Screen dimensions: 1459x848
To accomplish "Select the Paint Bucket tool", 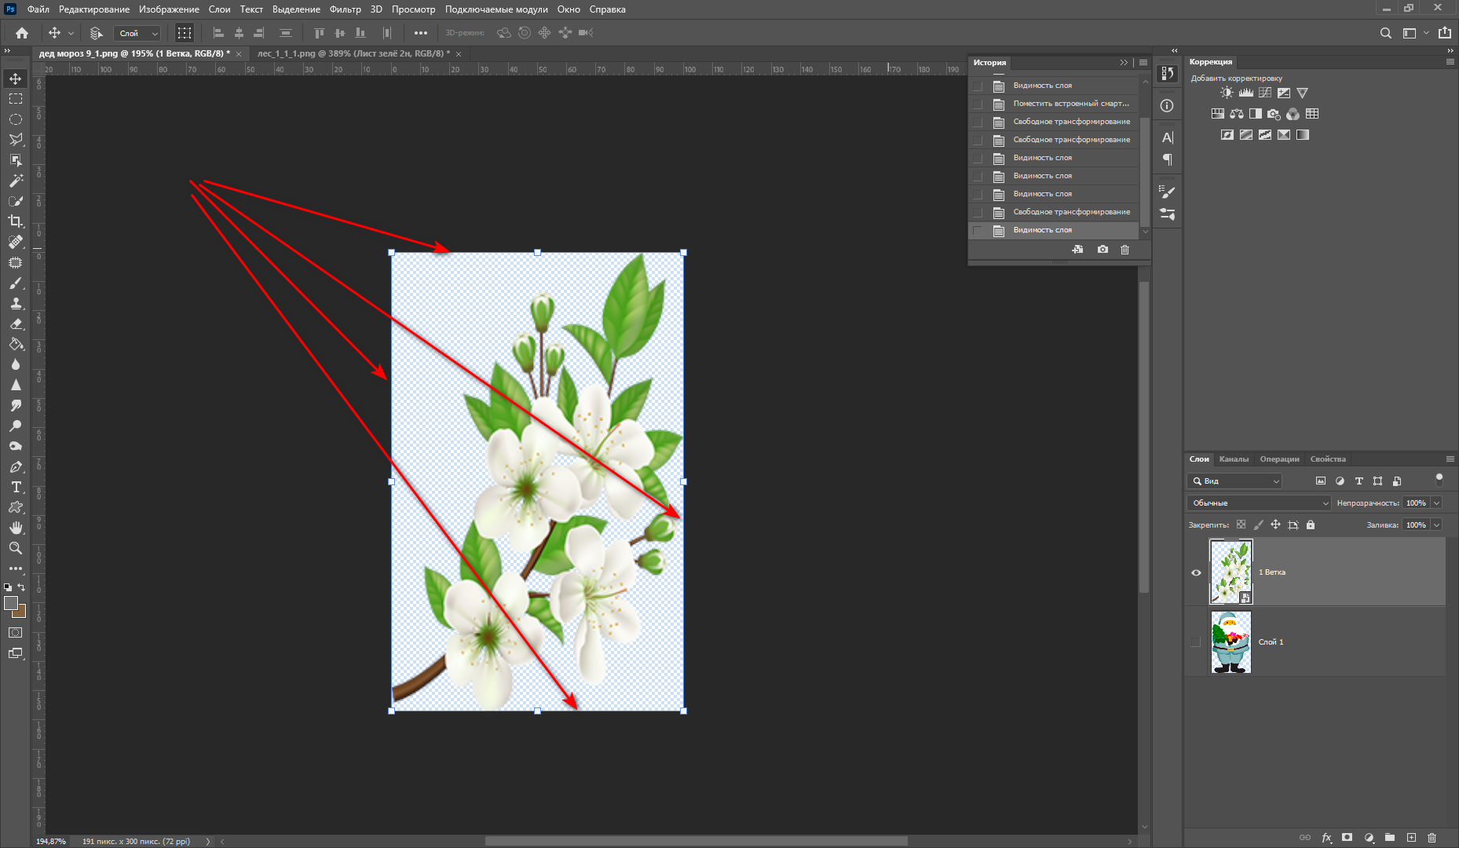I will click(16, 344).
